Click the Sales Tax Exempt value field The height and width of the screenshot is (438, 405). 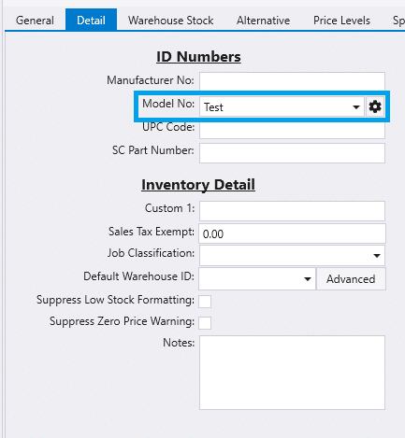292,233
